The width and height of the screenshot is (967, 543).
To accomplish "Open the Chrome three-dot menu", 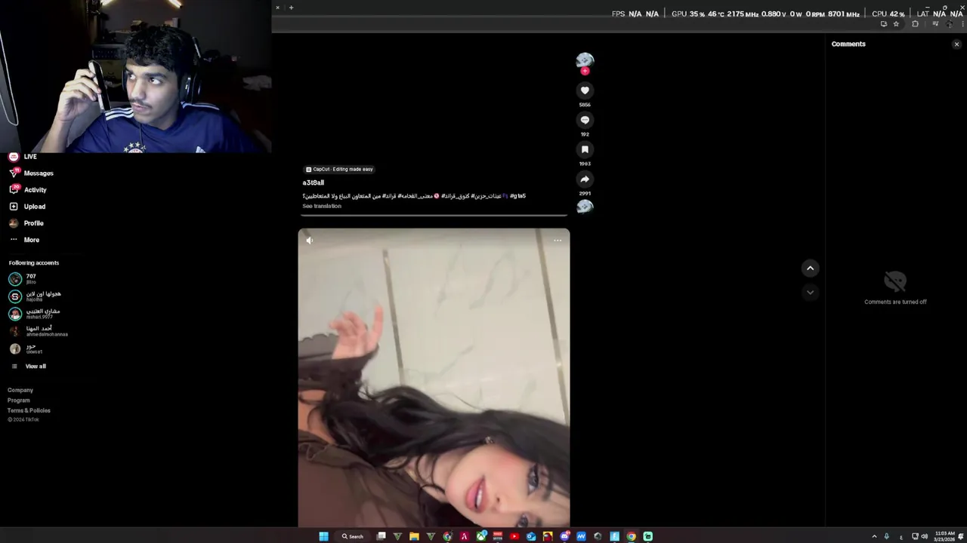I will [x=963, y=24].
